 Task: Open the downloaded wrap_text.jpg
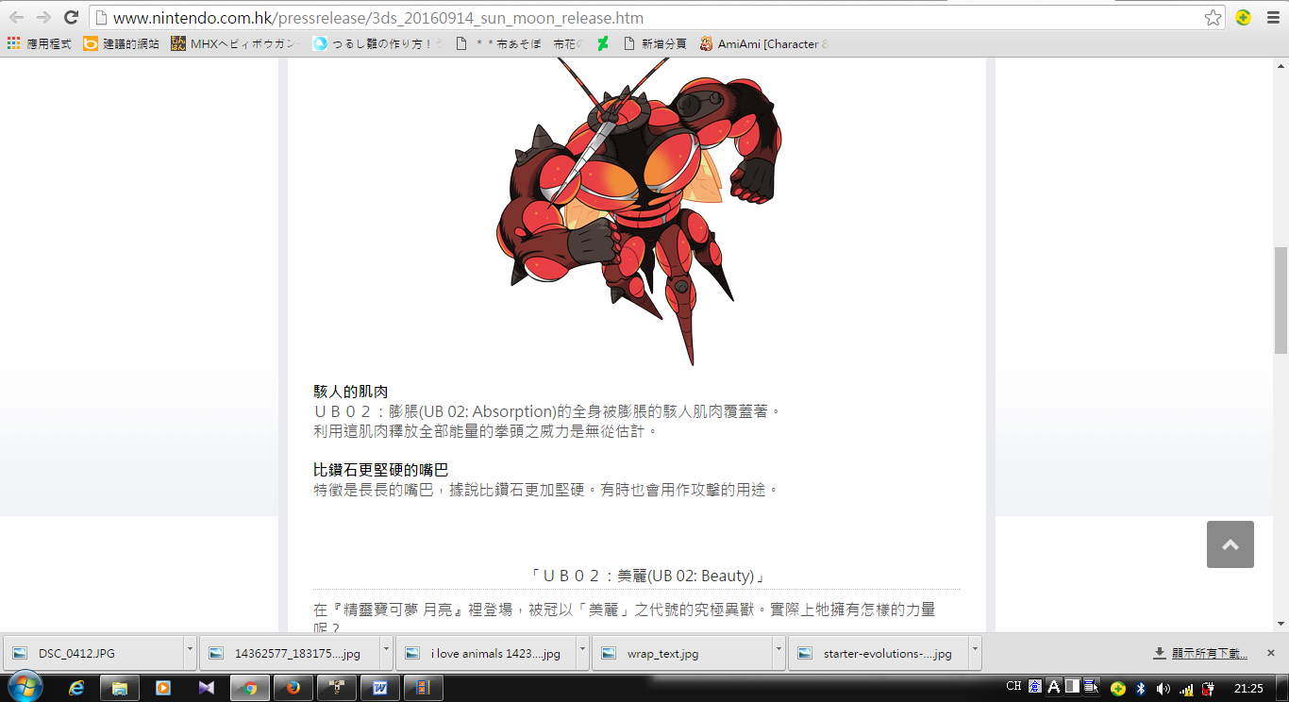[681, 653]
